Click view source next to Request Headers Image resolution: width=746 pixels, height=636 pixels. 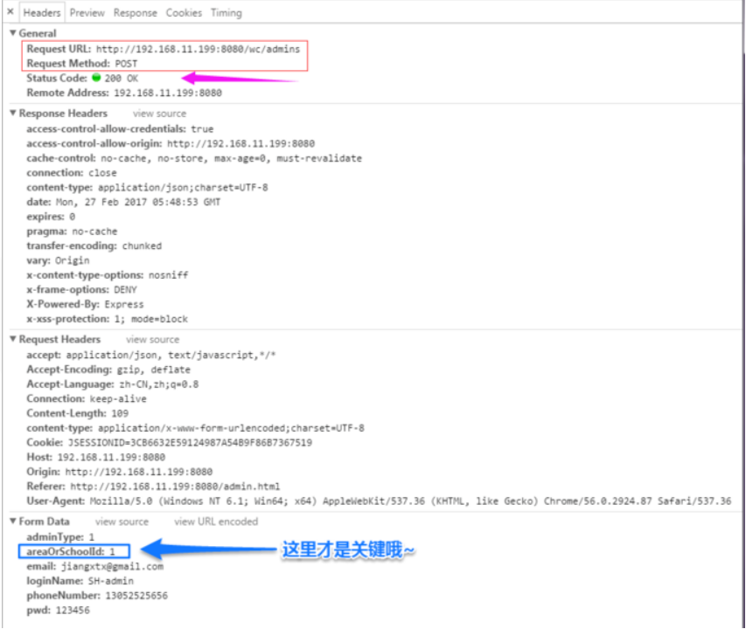152,339
